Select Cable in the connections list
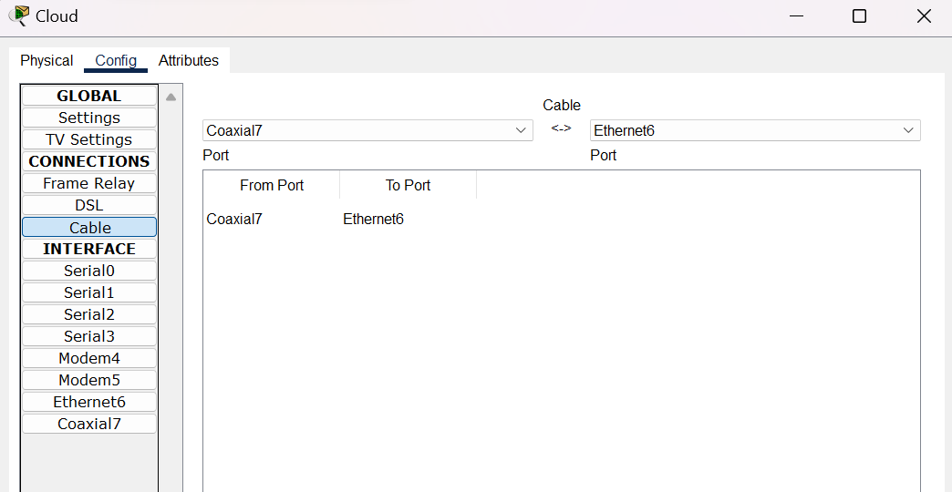This screenshot has width=952, height=492. click(x=89, y=228)
